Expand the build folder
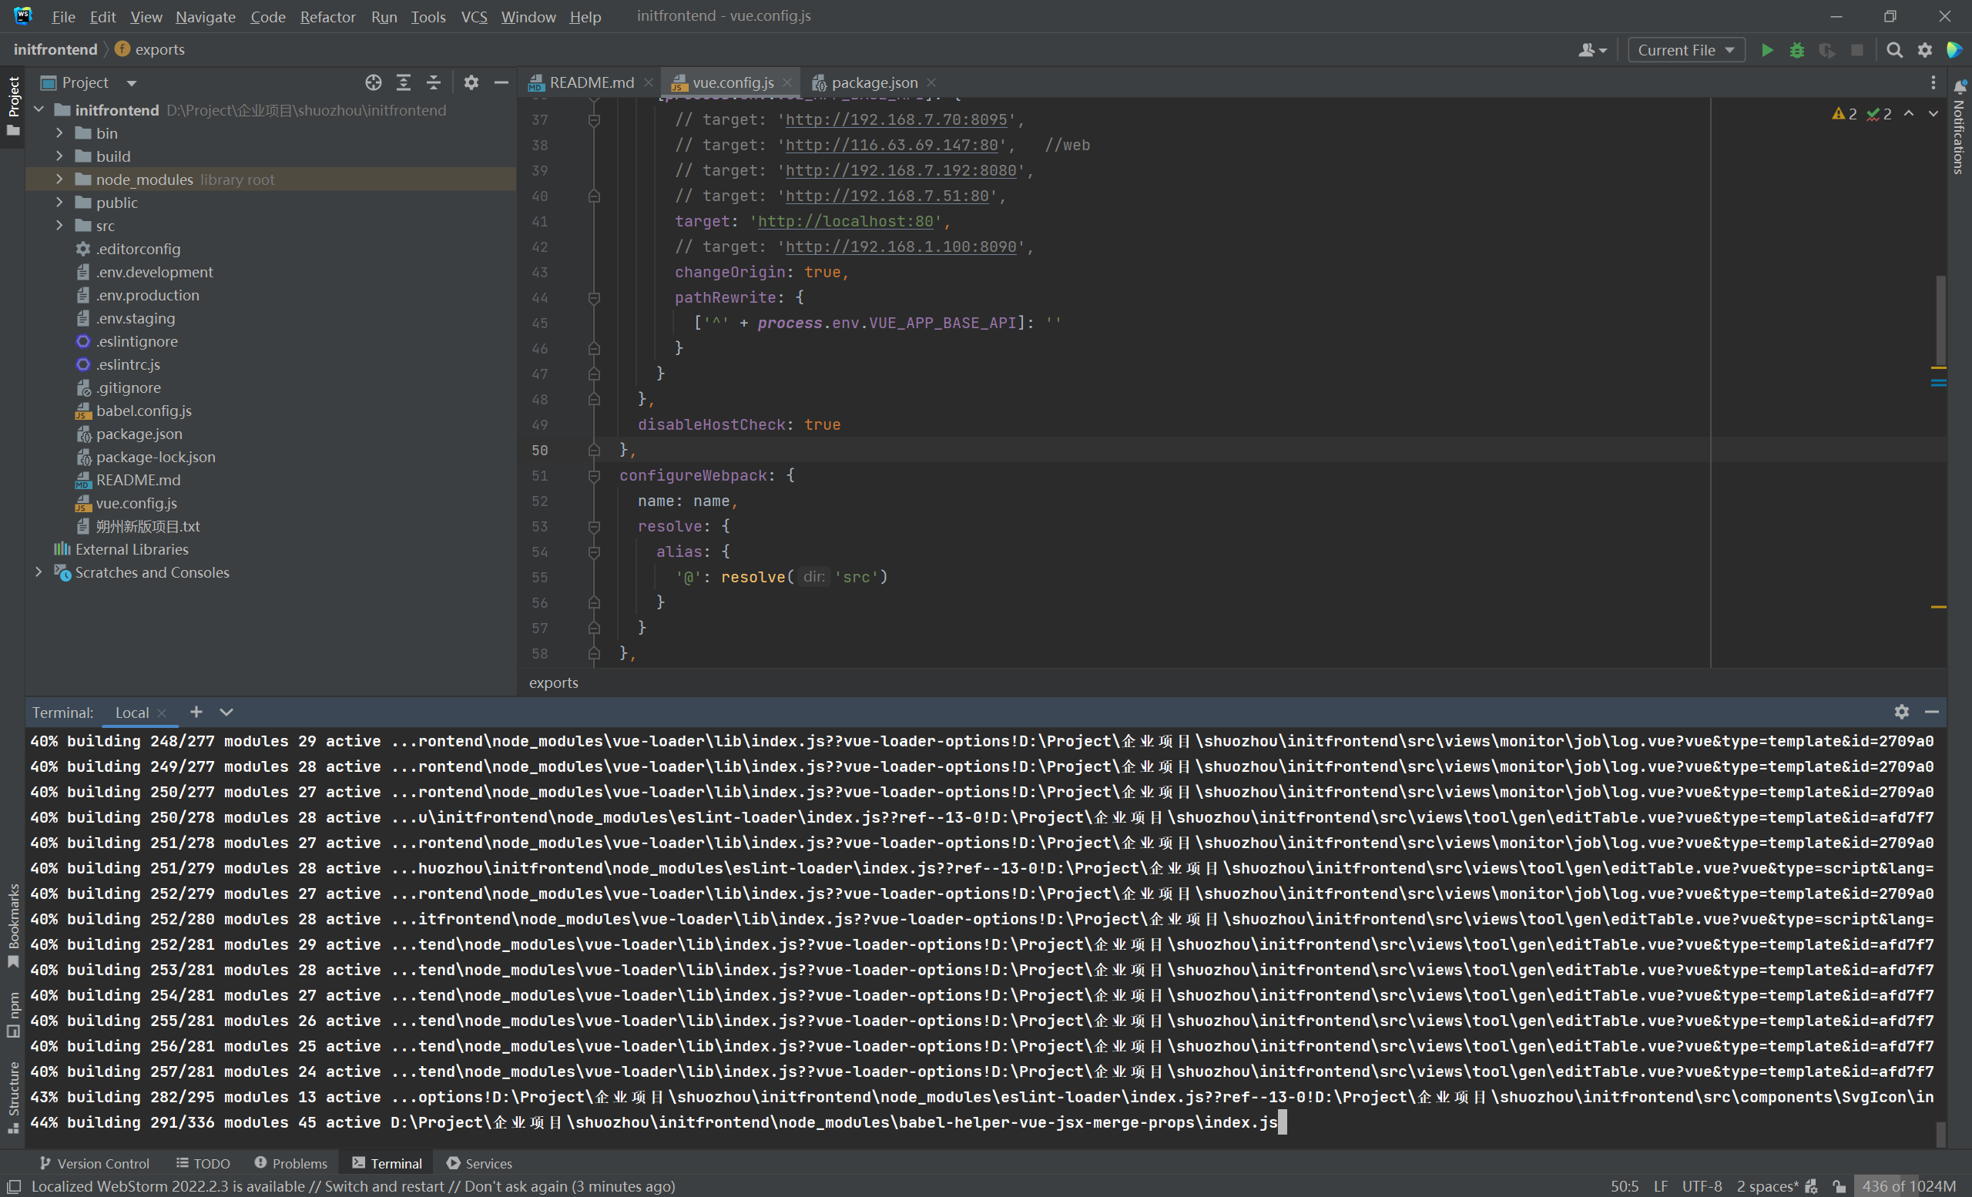The image size is (1972, 1197). 59,156
